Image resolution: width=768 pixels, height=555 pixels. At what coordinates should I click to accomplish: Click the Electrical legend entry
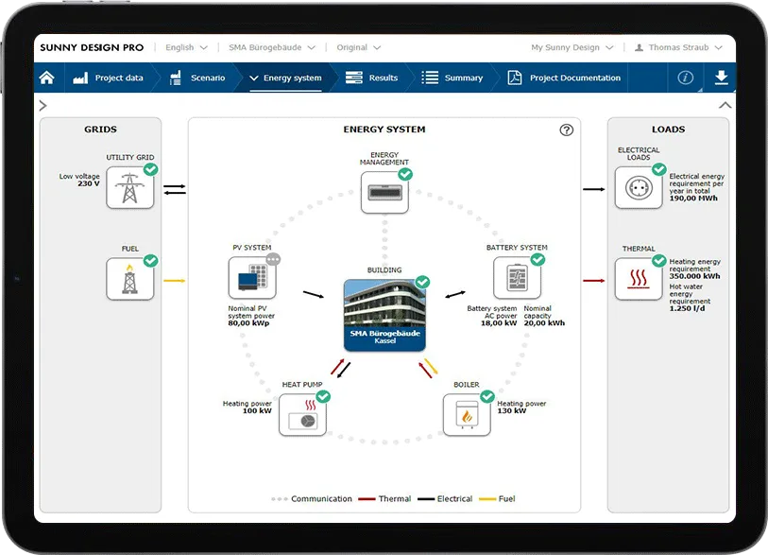(x=445, y=498)
